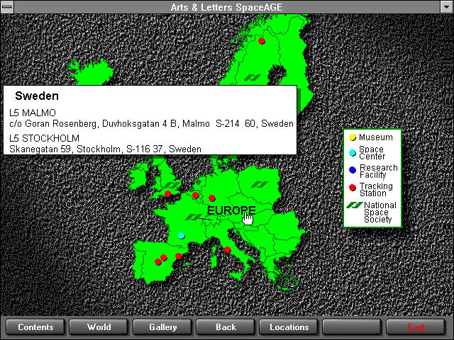The height and width of the screenshot is (340, 454).
Task: Click the National Space Society logo in Sweden
Action: click(253, 77)
